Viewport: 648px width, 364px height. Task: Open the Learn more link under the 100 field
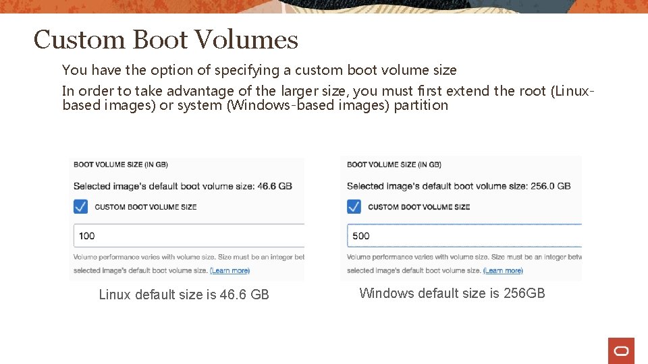pyautogui.click(x=230, y=270)
